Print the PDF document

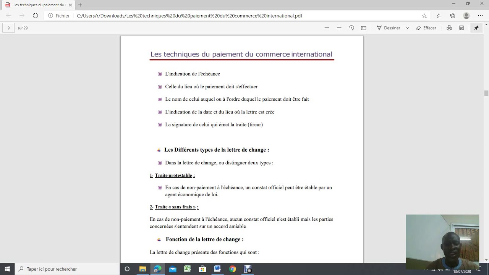pyautogui.click(x=449, y=28)
